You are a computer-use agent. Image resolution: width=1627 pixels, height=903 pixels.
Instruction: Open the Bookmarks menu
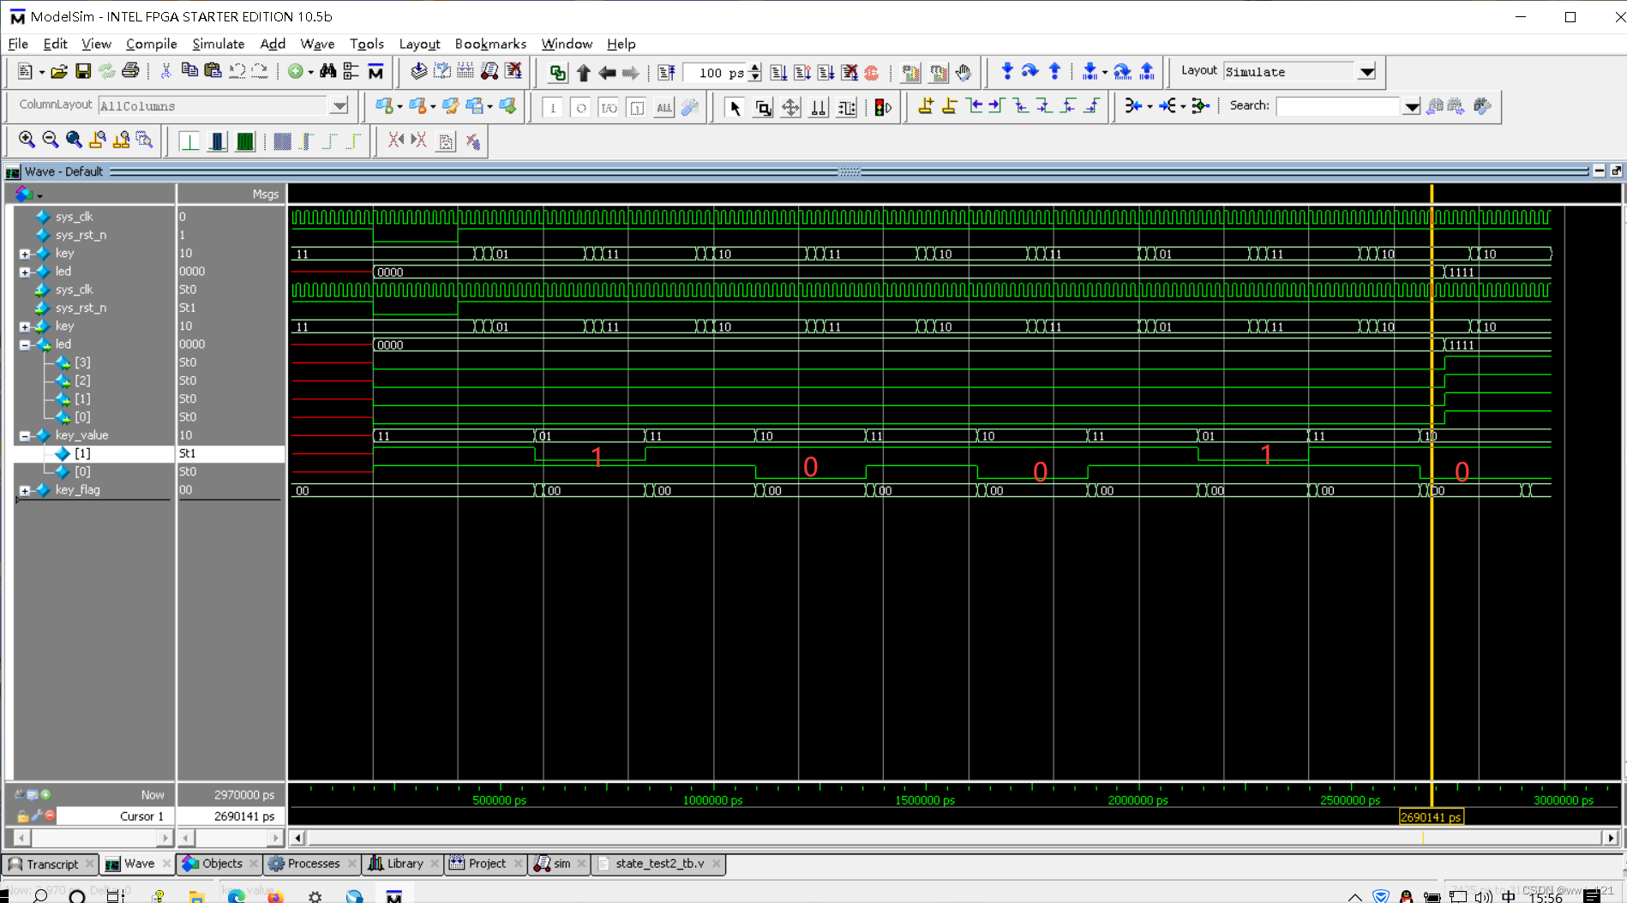click(x=490, y=44)
